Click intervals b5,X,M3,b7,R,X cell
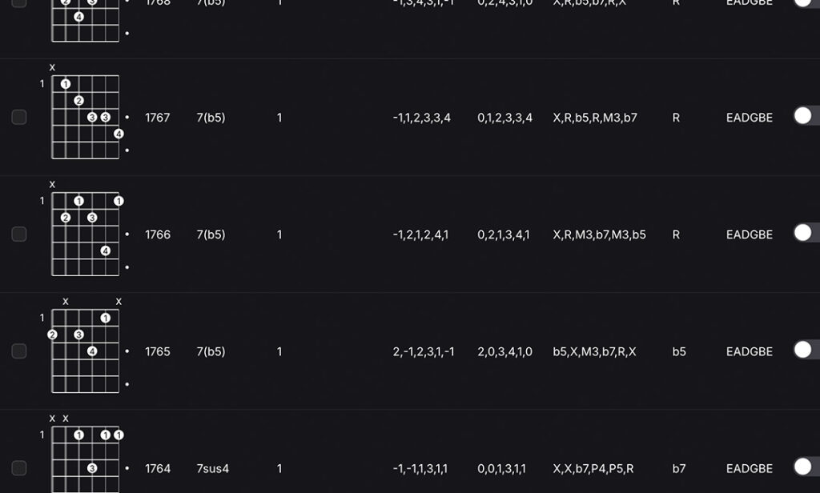The image size is (820, 493). tap(594, 351)
